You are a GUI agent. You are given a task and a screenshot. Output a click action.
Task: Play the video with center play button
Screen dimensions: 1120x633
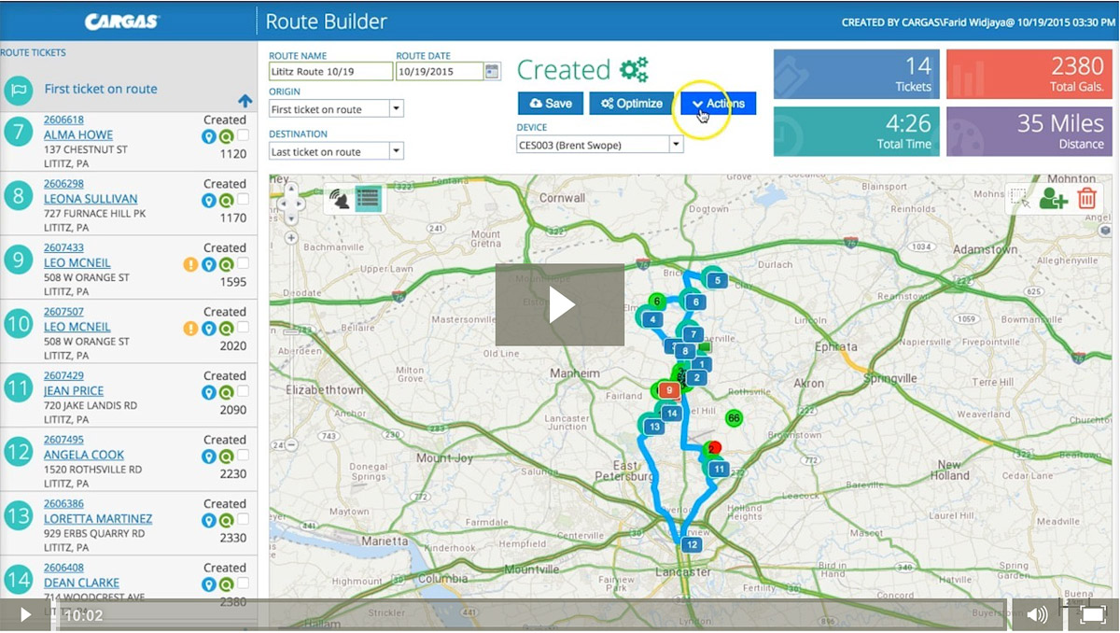pos(560,304)
